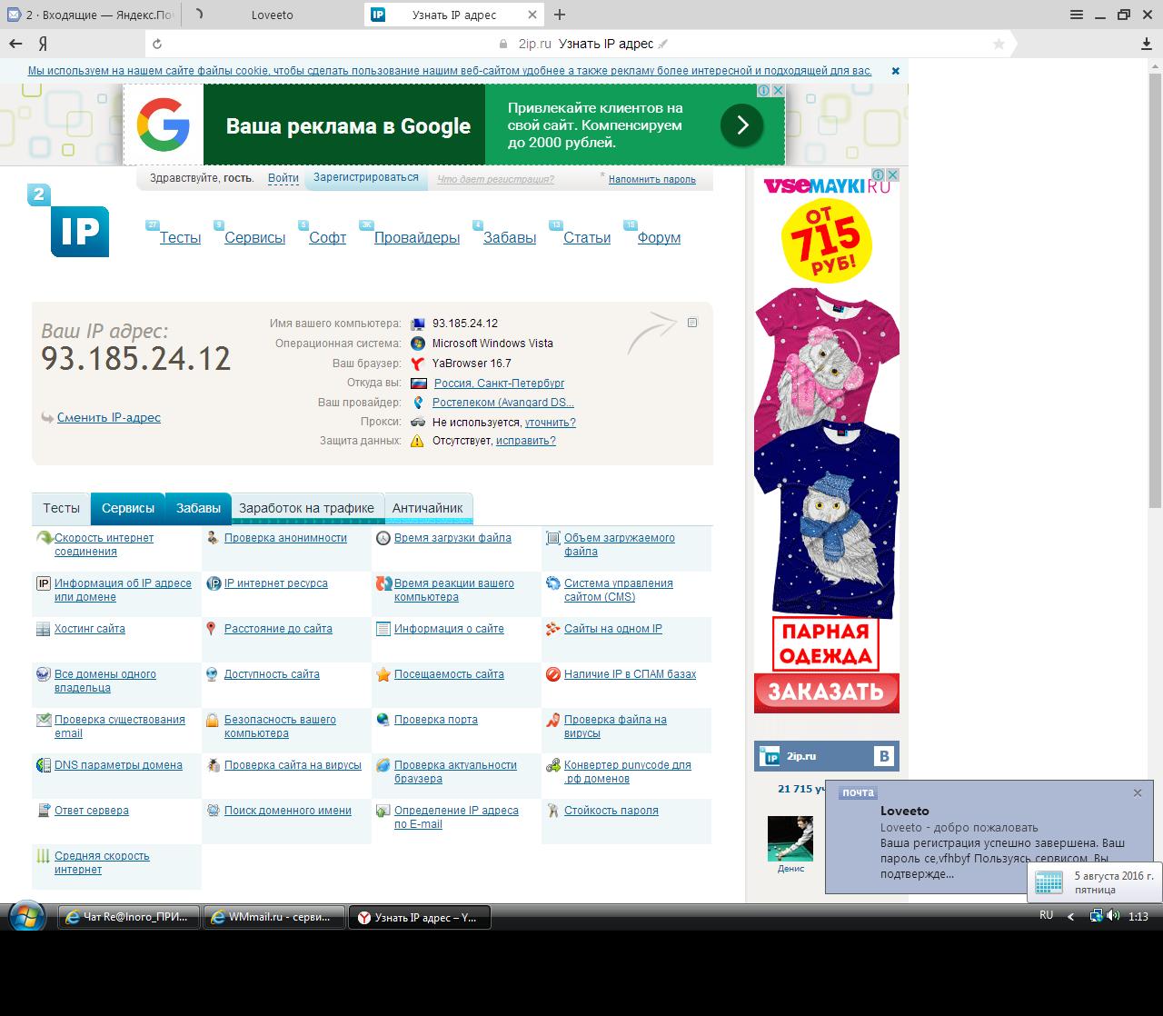Image resolution: width=1163 pixels, height=1016 pixels.
Task: Select the Забавы section tab
Action: 198,508
